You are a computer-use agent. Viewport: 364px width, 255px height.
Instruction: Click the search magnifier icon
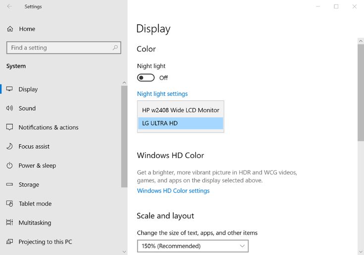click(115, 48)
